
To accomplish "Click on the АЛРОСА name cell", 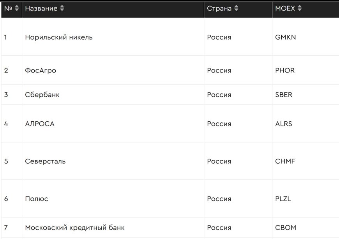I will click(40, 124).
